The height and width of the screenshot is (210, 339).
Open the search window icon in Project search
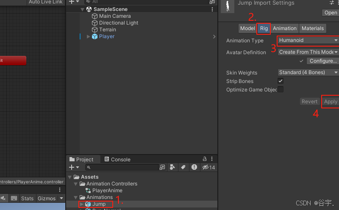click(x=162, y=167)
